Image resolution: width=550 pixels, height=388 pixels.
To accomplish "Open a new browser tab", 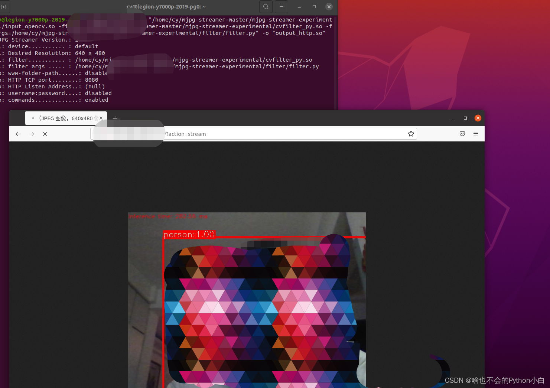I will pos(115,118).
